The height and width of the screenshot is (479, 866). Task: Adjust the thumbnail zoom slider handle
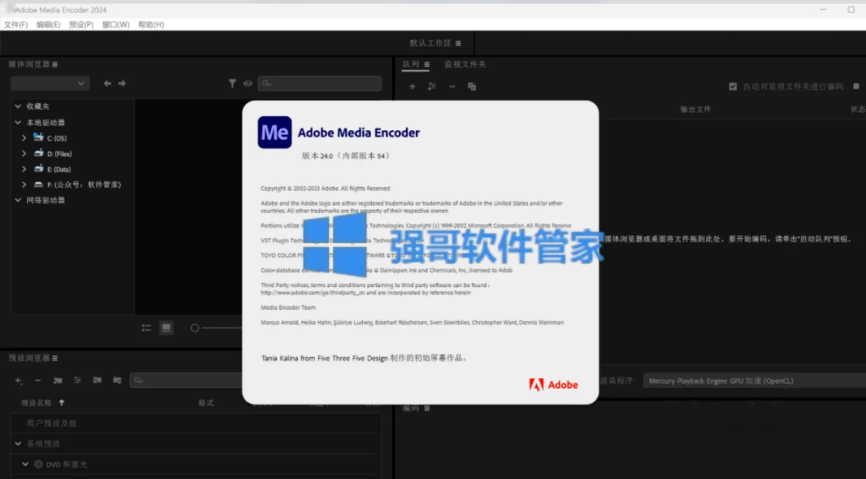pyautogui.click(x=195, y=328)
